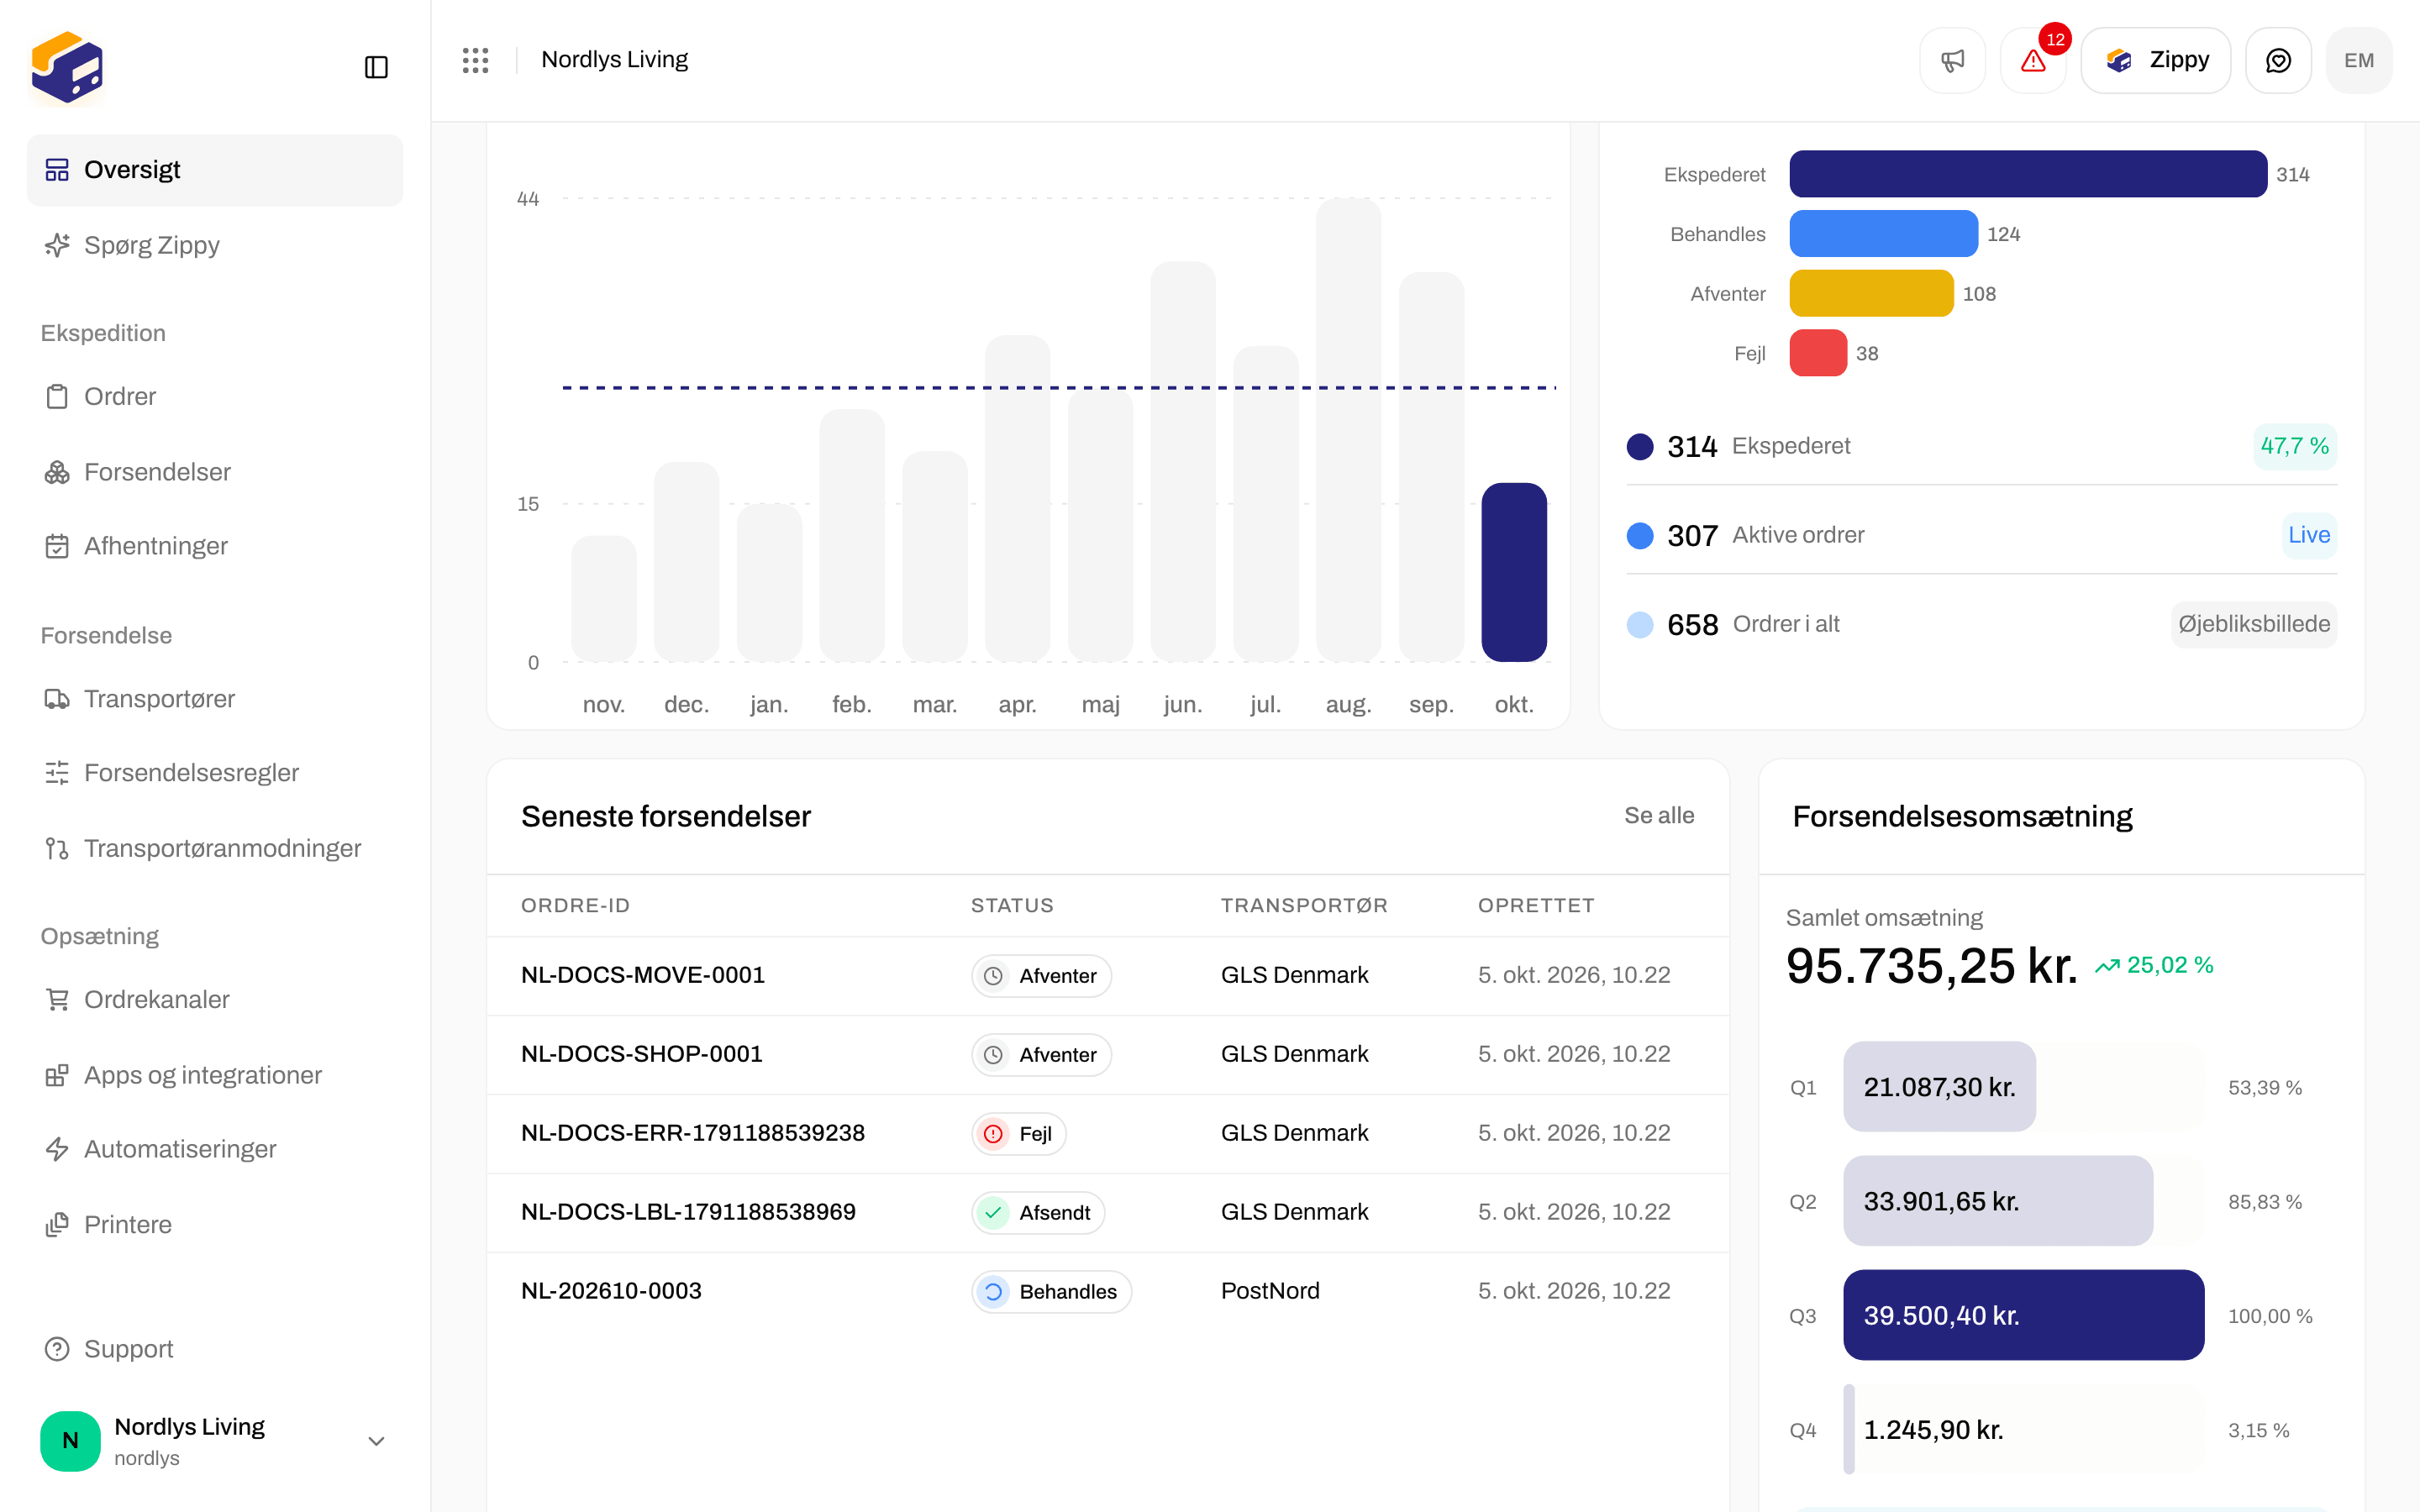The width and height of the screenshot is (2420, 1512).
Task: Open the Zippy assistant button
Action: pyautogui.click(x=2156, y=60)
